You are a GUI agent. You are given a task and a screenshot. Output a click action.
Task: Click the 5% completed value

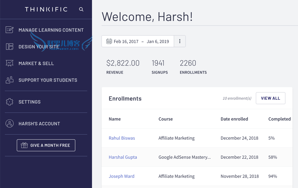pos(271,138)
